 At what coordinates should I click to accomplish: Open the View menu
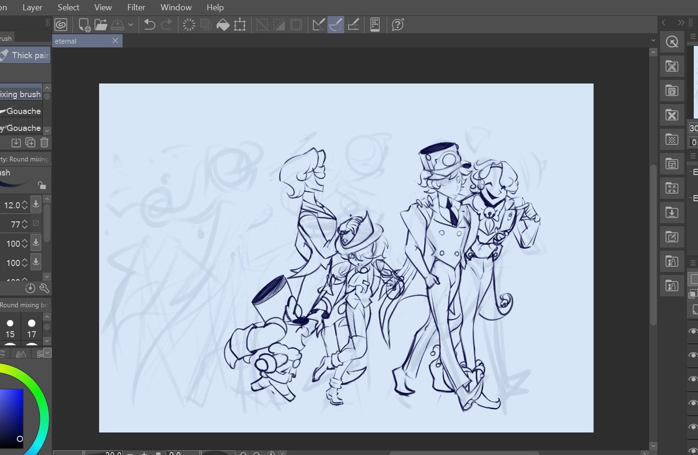pyautogui.click(x=103, y=8)
